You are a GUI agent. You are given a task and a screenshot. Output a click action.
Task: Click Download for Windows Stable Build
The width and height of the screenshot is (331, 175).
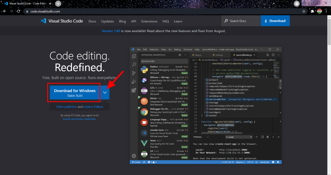pos(75,92)
